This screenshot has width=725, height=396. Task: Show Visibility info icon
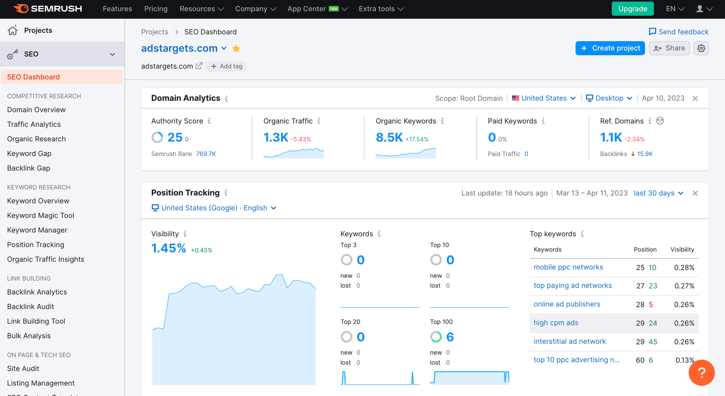click(x=185, y=234)
